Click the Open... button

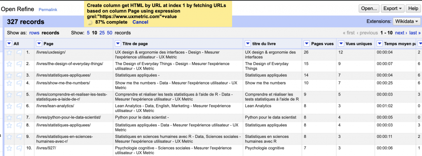tap(369, 8)
